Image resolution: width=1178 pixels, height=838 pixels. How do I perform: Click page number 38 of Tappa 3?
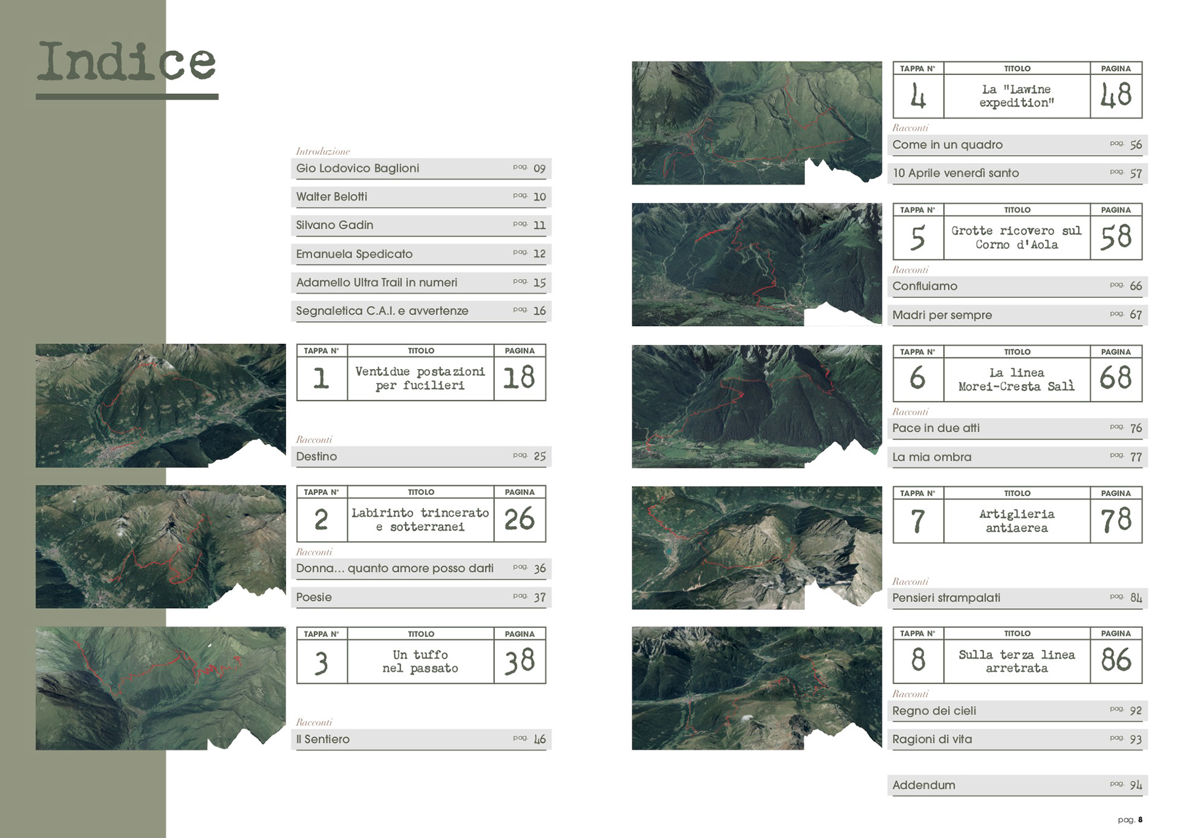(x=520, y=661)
